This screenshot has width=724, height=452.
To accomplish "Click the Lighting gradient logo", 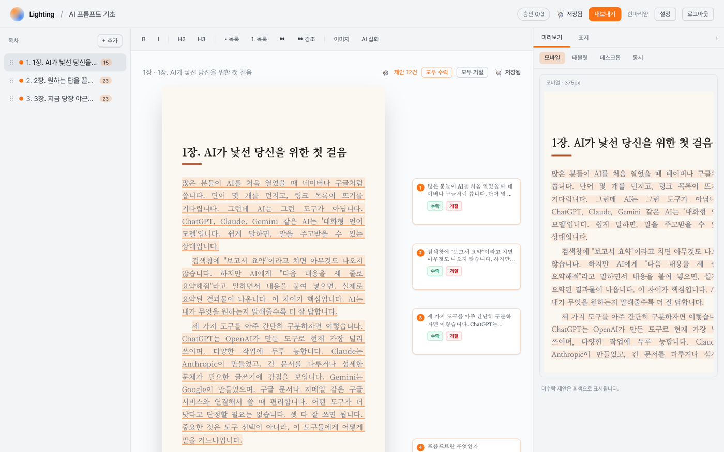I will point(17,14).
